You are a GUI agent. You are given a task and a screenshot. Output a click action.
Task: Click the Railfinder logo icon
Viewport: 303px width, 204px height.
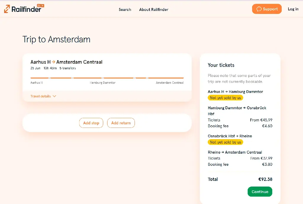[7, 9]
